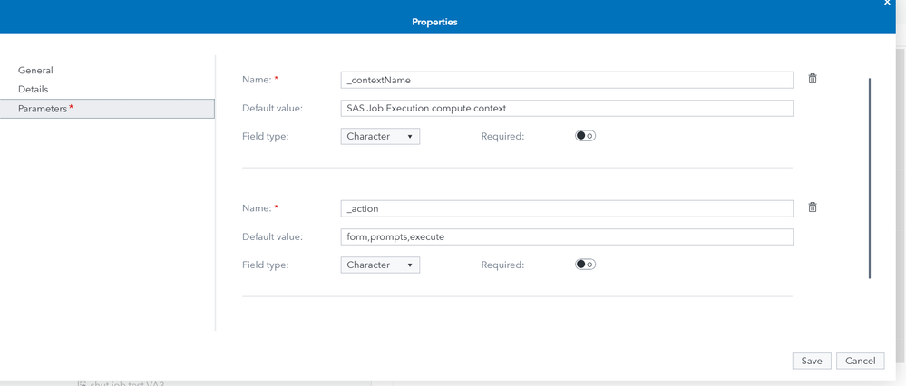This screenshot has width=906, height=386.
Task: Delete the _contextName parameter with trash icon
Action: [x=813, y=79]
